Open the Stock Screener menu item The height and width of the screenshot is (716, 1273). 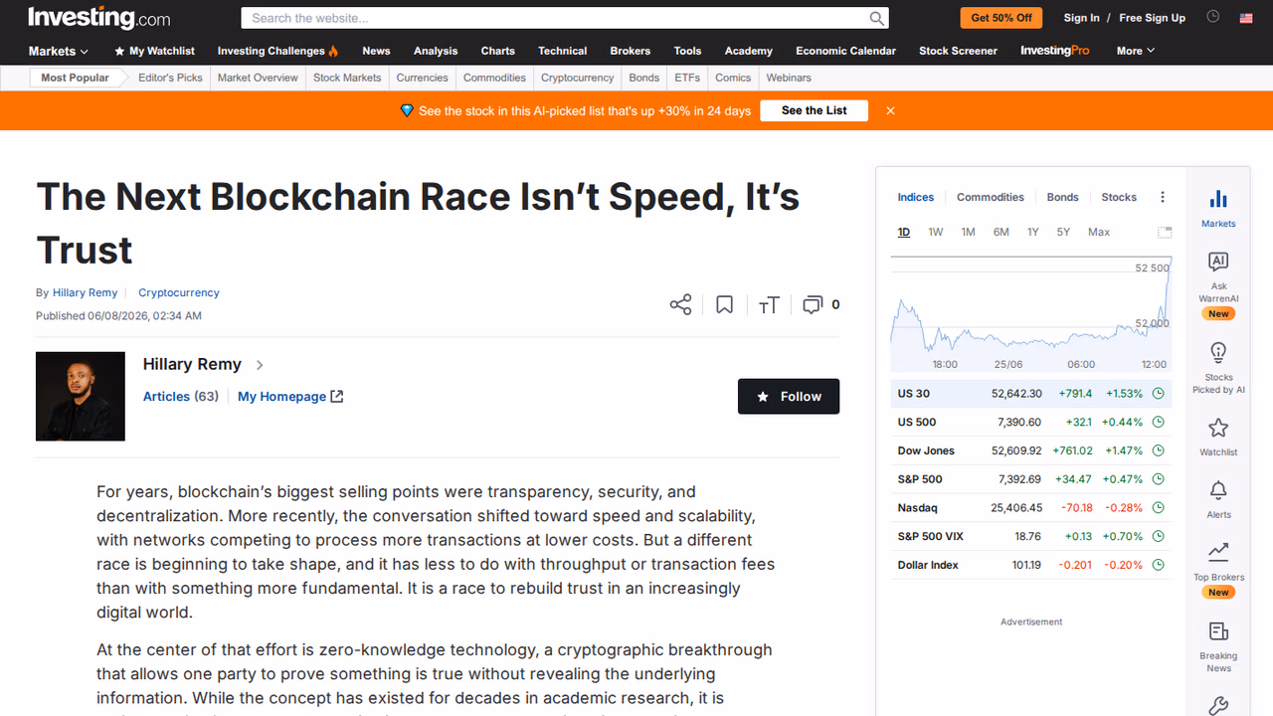click(x=958, y=51)
